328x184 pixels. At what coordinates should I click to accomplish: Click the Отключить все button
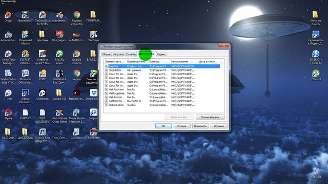click(x=210, y=117)
